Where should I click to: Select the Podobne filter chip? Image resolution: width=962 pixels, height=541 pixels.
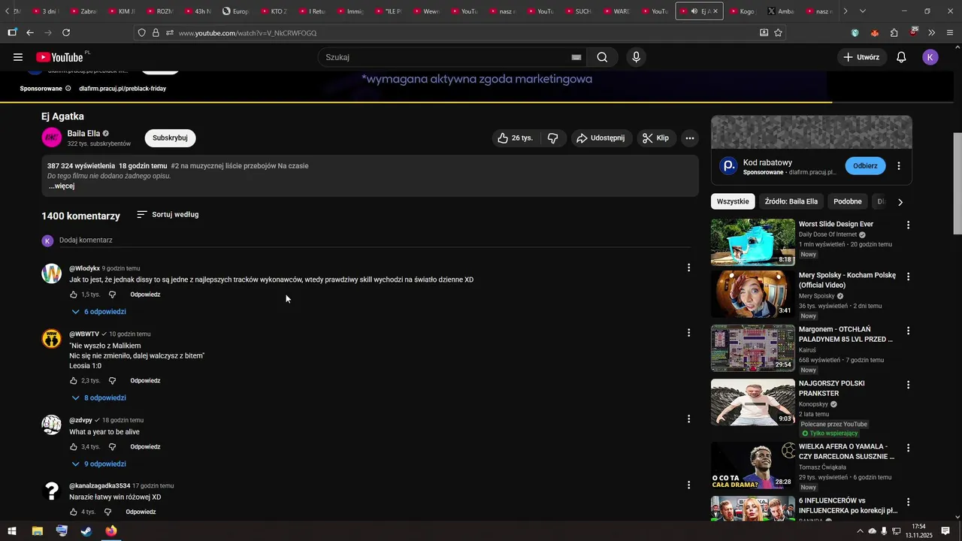(848, 201)
